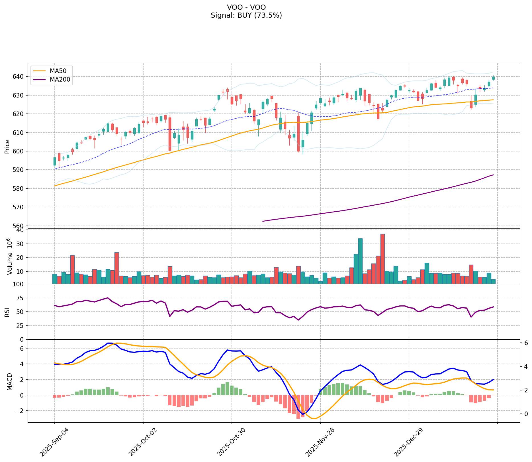Click the purple MA200 legend line swatch
Viewport: 532px width, 462px height.
click(x=39, y=80)
